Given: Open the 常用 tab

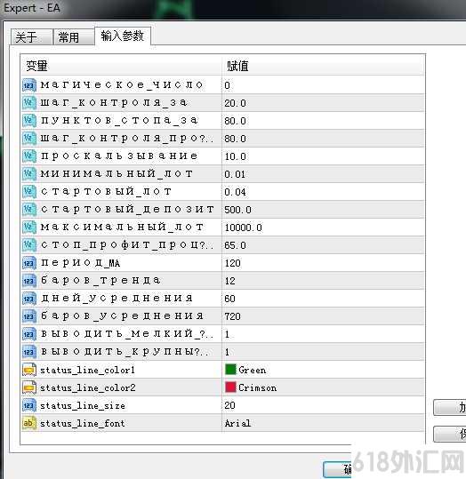Looking at the screenshot, I should pos(74,37).
